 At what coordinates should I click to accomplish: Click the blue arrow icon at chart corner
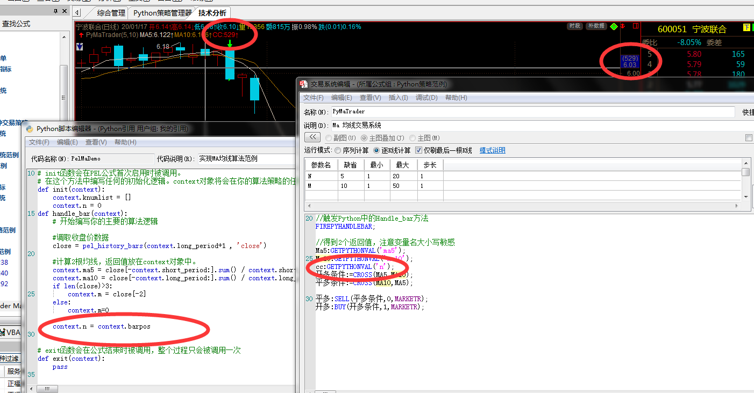click(79, 47)
